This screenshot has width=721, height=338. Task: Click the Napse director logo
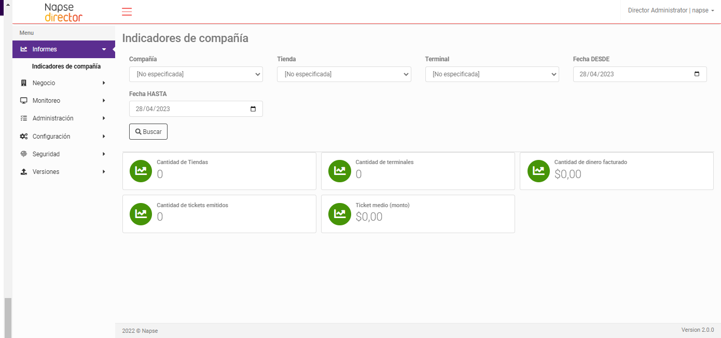tap(63, 12)
